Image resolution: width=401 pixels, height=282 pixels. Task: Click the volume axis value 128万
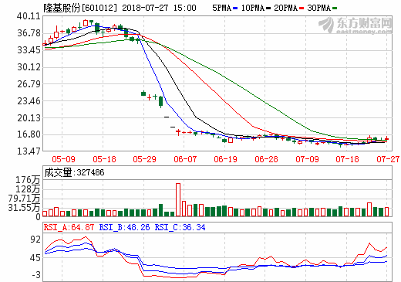(x=29, y=189)
